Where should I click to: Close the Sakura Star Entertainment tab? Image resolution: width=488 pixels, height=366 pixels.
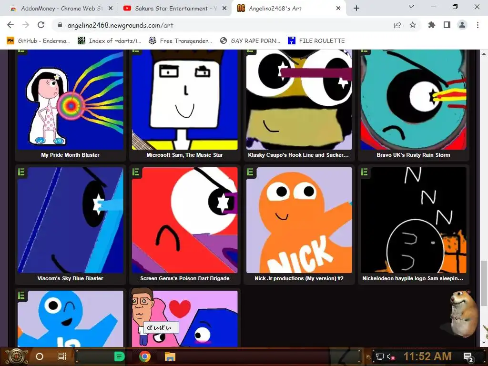pyautogui.click(x=224, y=9)
